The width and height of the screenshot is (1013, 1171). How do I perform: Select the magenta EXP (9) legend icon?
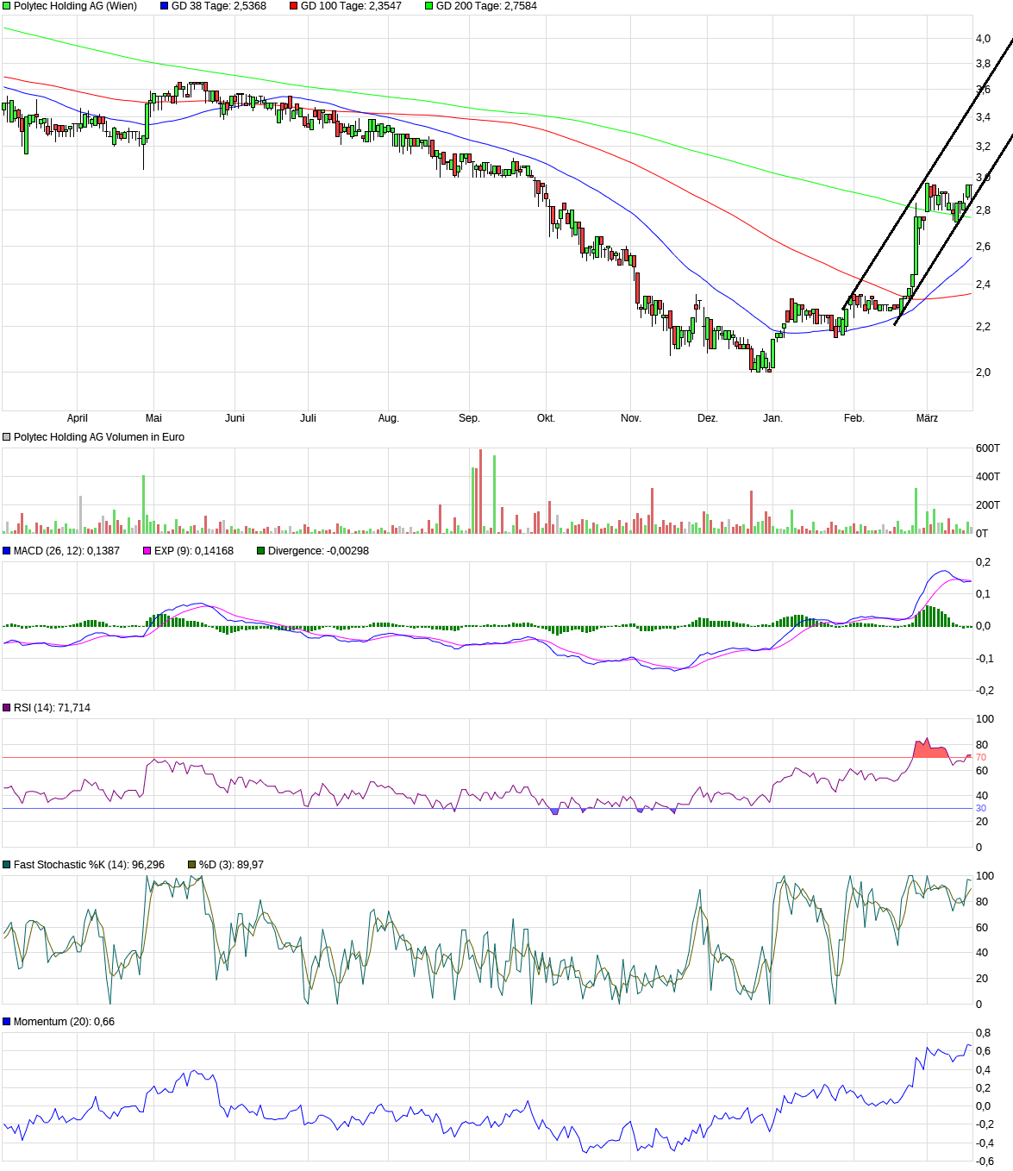147,549
